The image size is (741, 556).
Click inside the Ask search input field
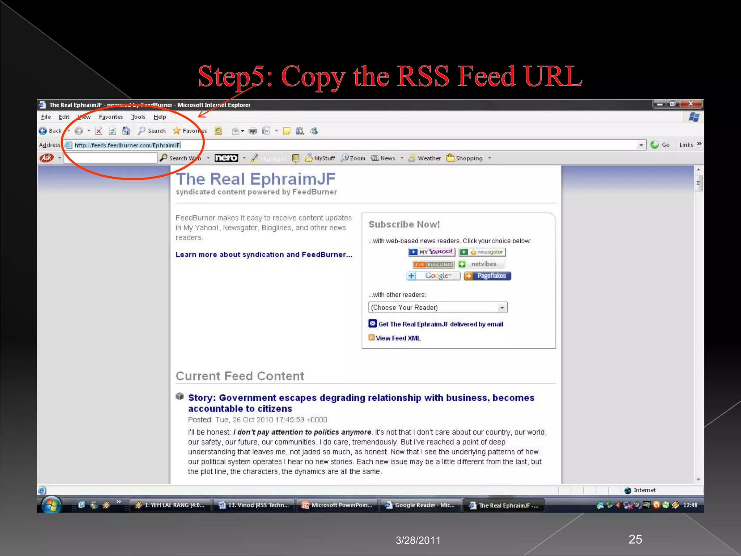(110, 158)
